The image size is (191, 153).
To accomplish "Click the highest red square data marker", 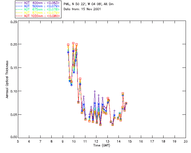I will click(73, 43).
